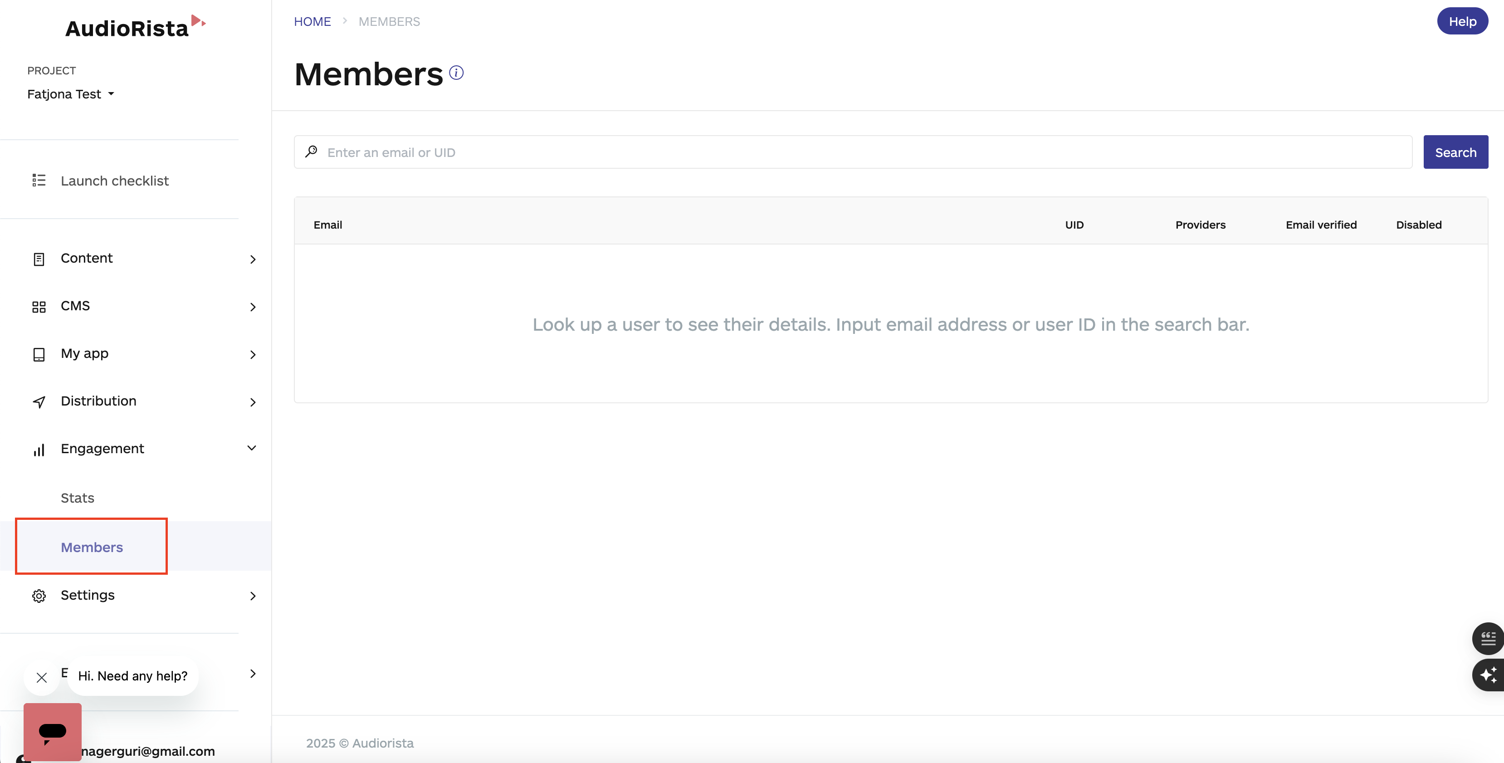
Task: Open the chat quotes widget
Action: coord(1488,638)
